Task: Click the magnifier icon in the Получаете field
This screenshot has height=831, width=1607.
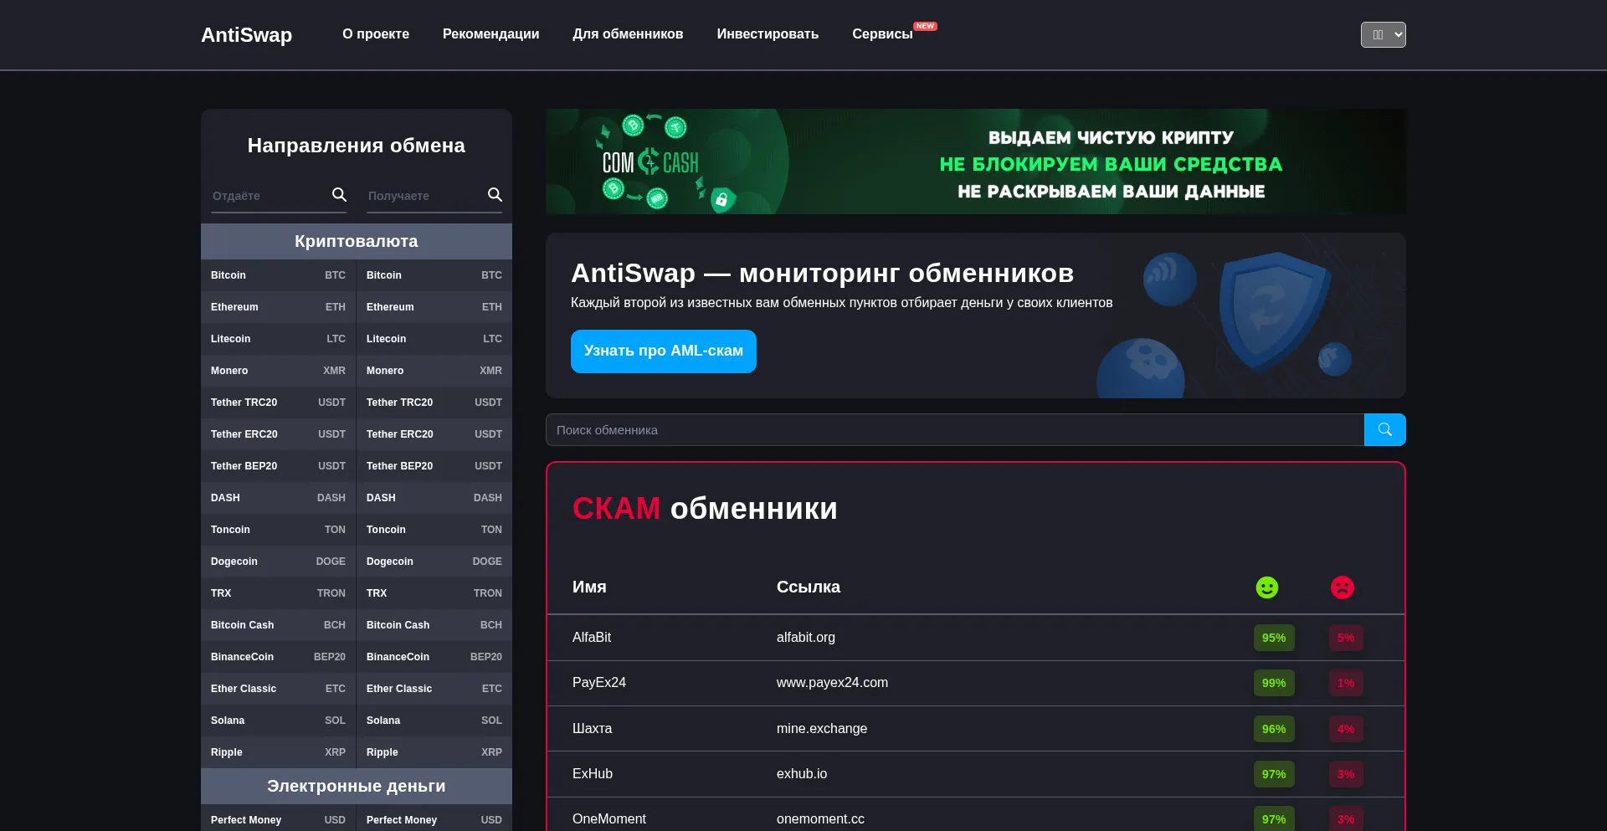Action: pos(495,195)
